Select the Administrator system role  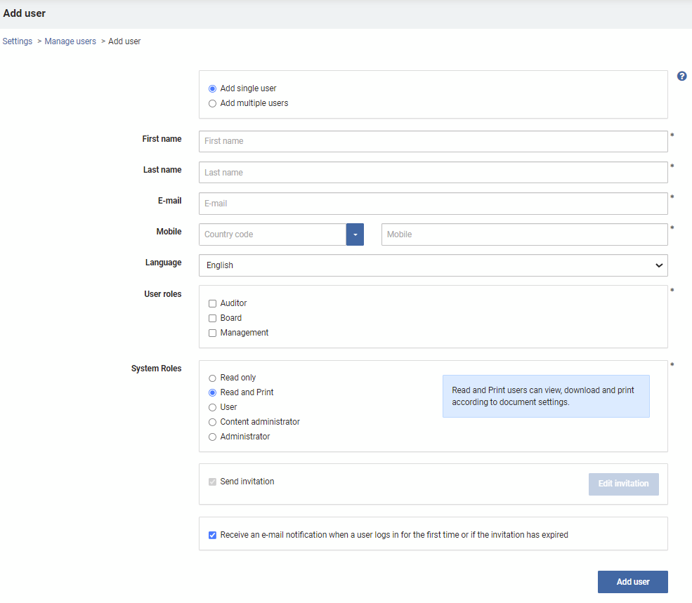tap(212, 437)
